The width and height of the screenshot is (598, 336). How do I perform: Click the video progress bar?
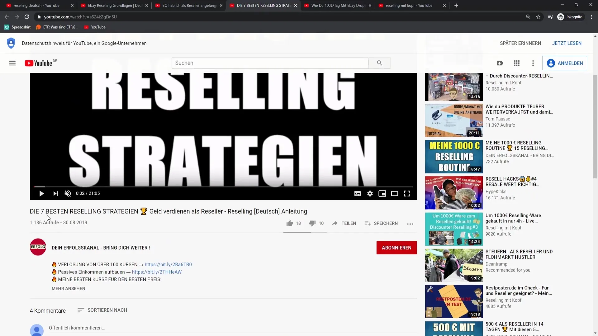click(223, 187)
